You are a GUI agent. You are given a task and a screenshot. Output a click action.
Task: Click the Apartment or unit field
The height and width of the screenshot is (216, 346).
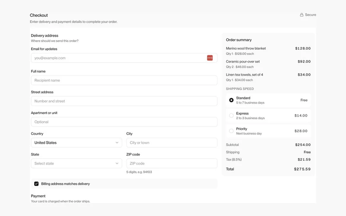pyautogui.click(x=124, y=122)
